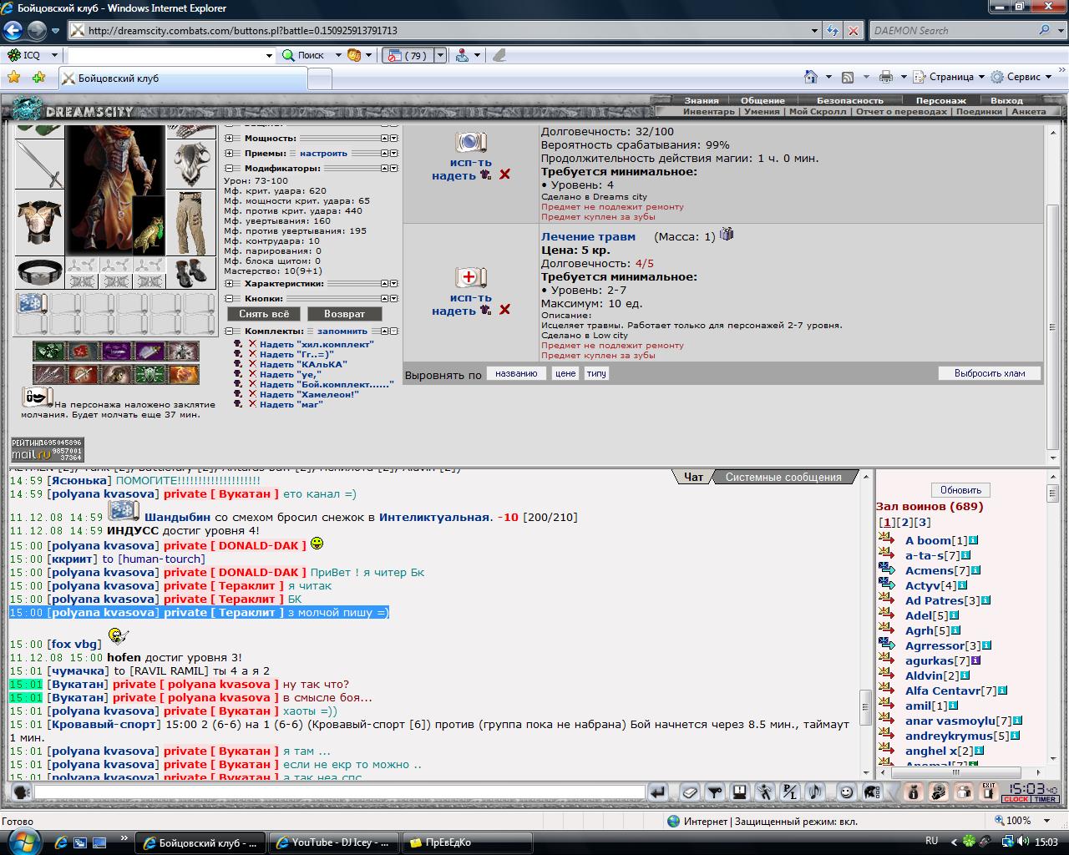
Task: Collapse the Модификаторы section
Action: click(230, 169)
